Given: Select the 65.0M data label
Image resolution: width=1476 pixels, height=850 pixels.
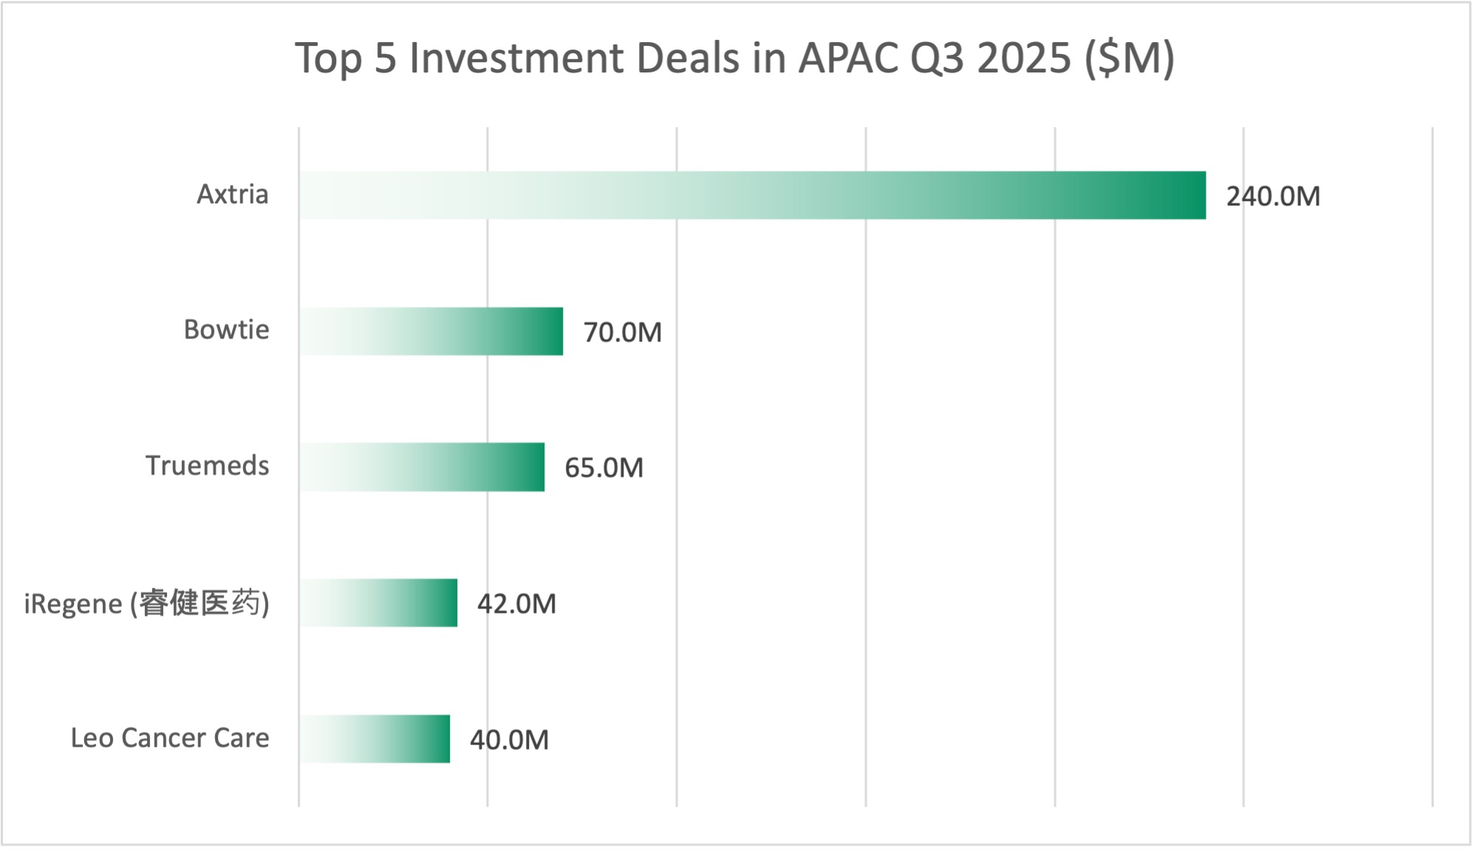Looking at the screenshot, I should (x=604, y=468).
